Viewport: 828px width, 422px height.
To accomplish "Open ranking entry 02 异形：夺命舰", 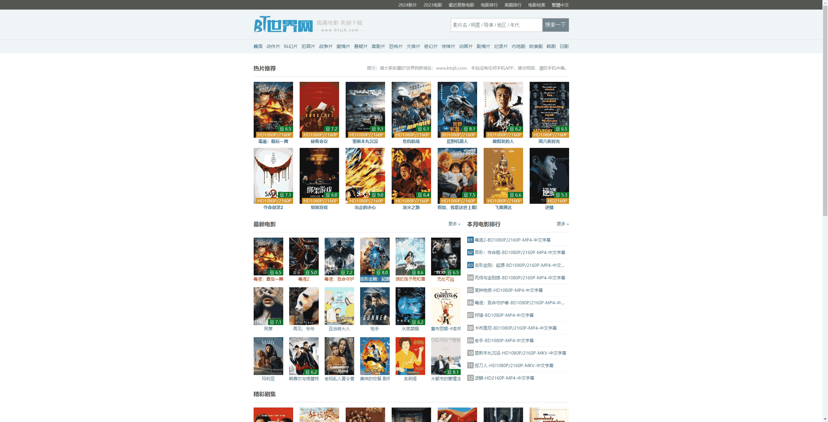I will coord(520,252).
